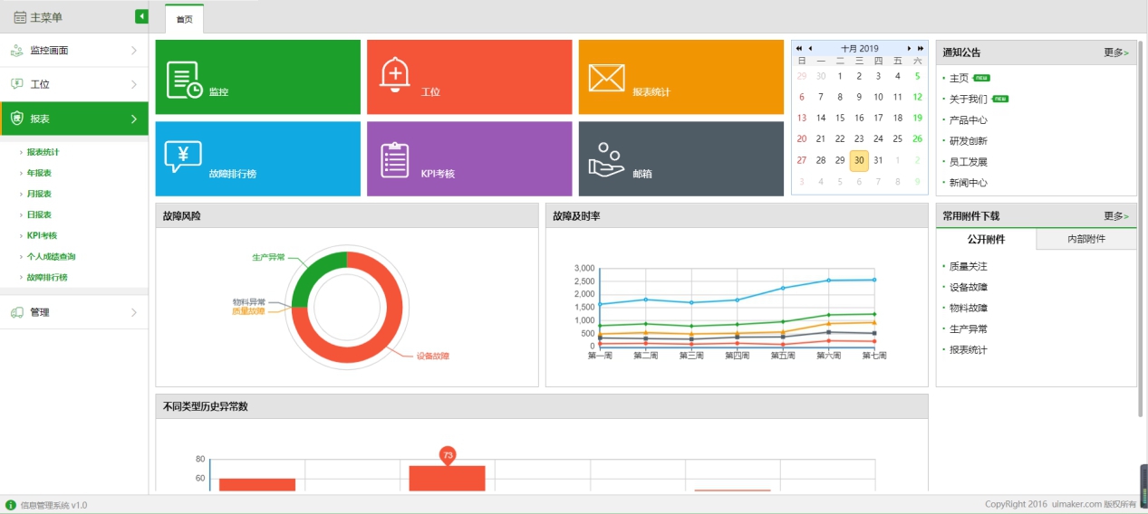
Task: Click the 报表 shield icon
Action: pyautogui.click(x=16, y=119)
